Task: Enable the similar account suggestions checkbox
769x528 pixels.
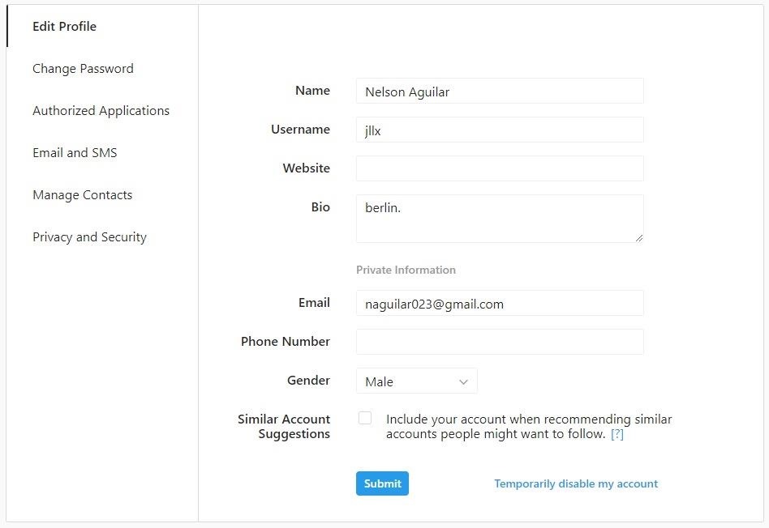Action: click(x=365, y=417)
